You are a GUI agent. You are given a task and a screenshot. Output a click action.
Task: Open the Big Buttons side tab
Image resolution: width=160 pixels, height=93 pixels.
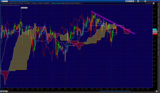click(x=159, y=29)
